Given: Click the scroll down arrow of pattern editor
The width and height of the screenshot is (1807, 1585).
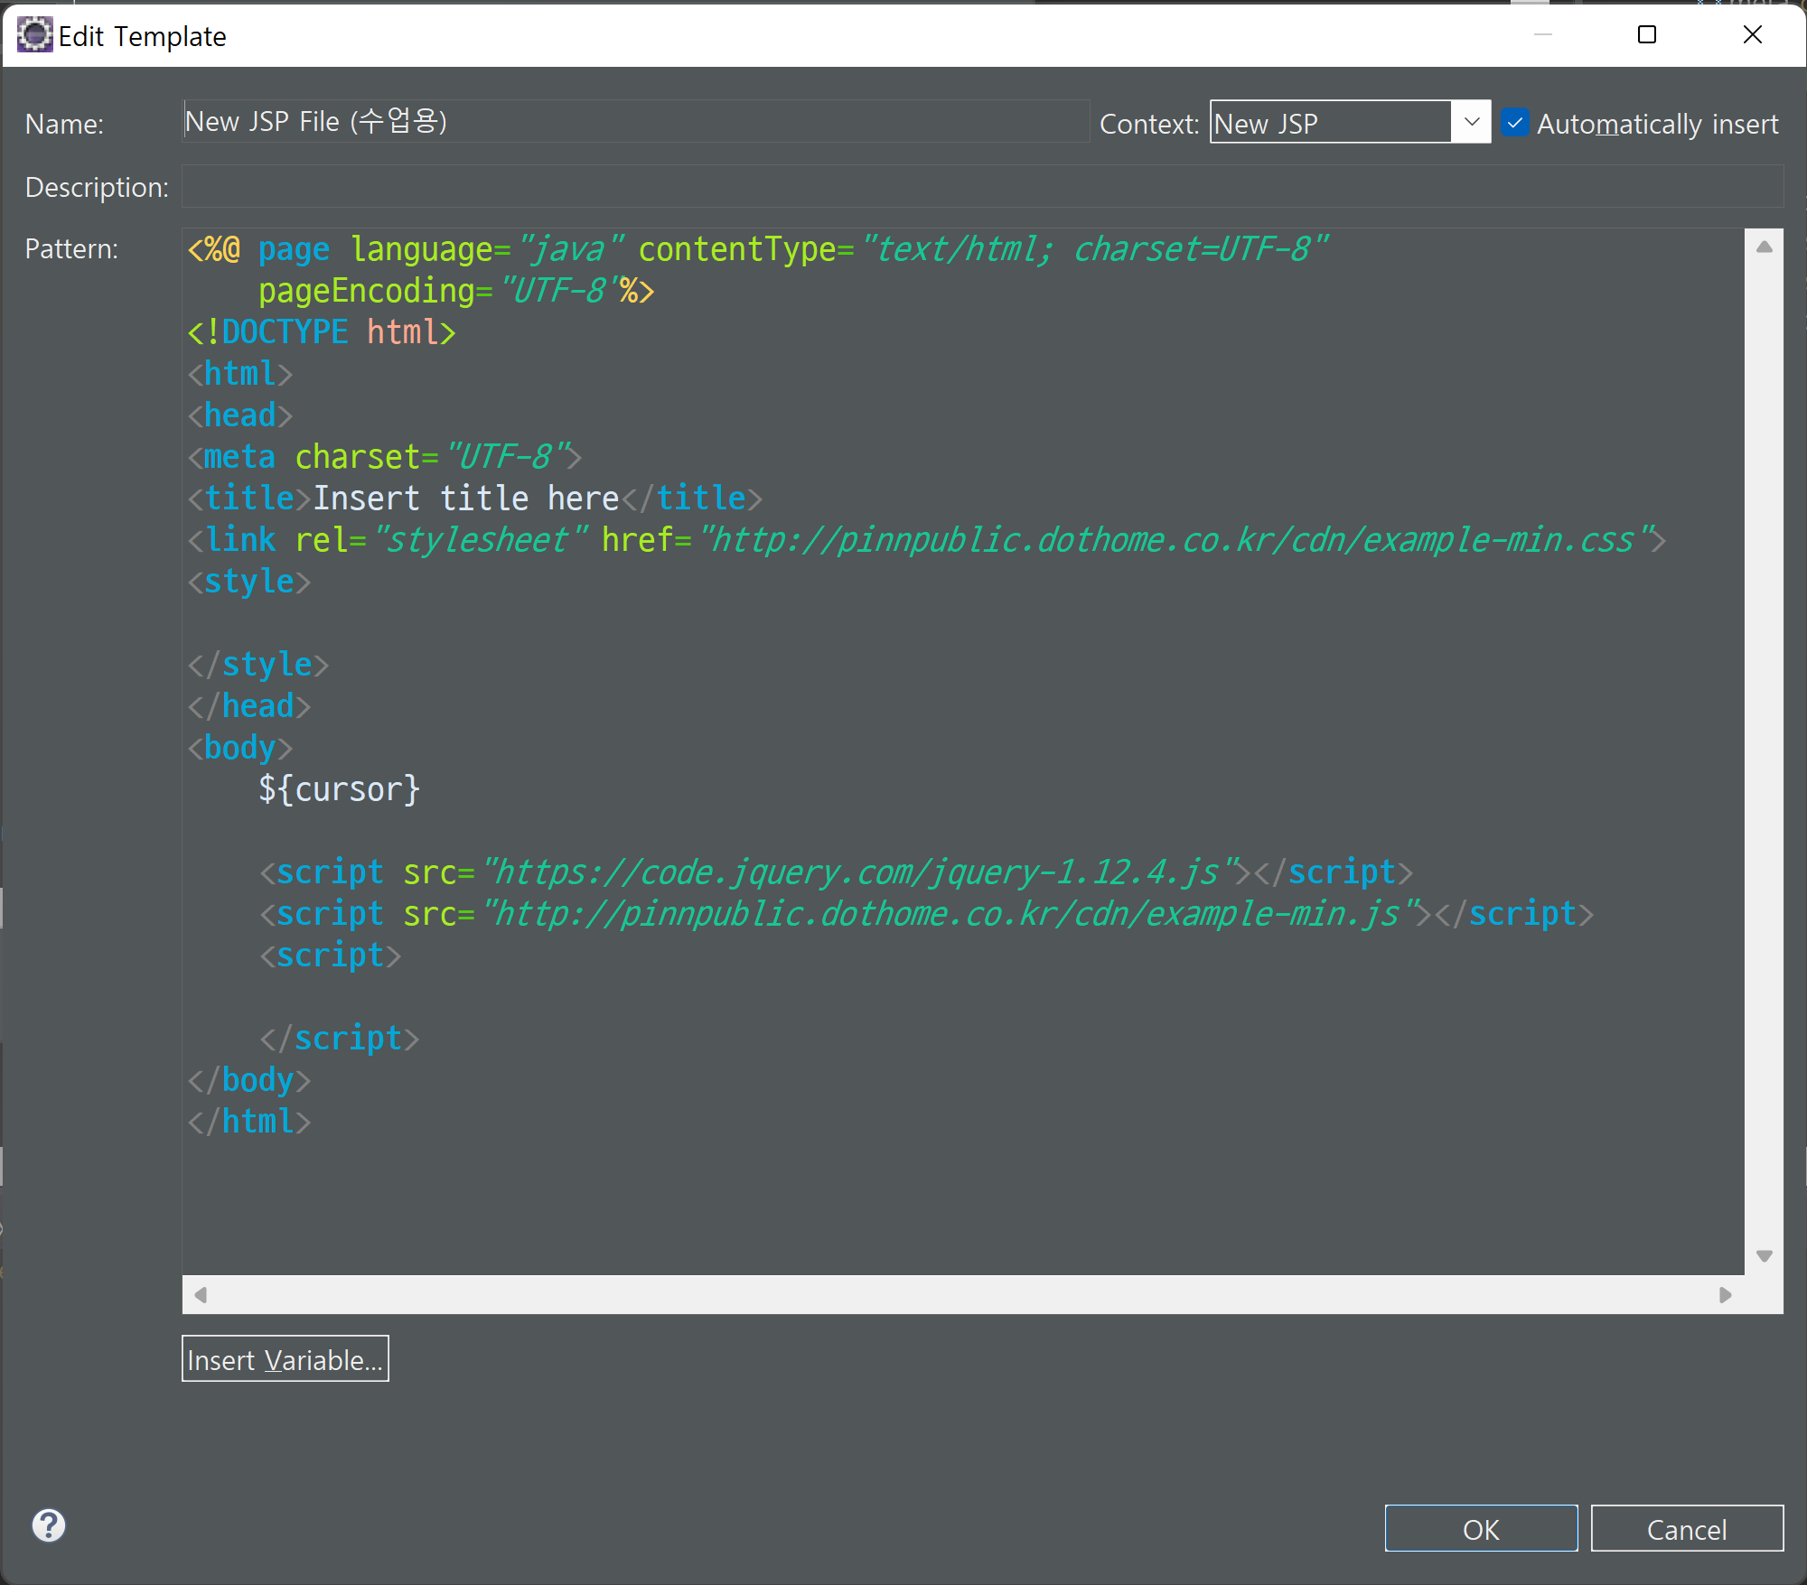Looking at the screenshot, I should tap(1764, 1256).
